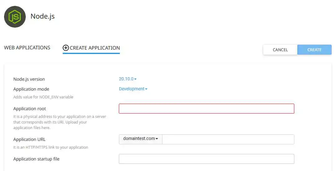Click the Application root field label
Viewport: 335px width, 171px height.
point(29,109)
